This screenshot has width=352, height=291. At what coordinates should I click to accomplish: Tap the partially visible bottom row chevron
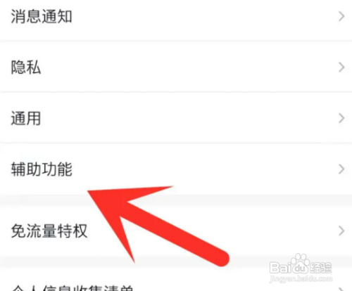coord(342,289)
